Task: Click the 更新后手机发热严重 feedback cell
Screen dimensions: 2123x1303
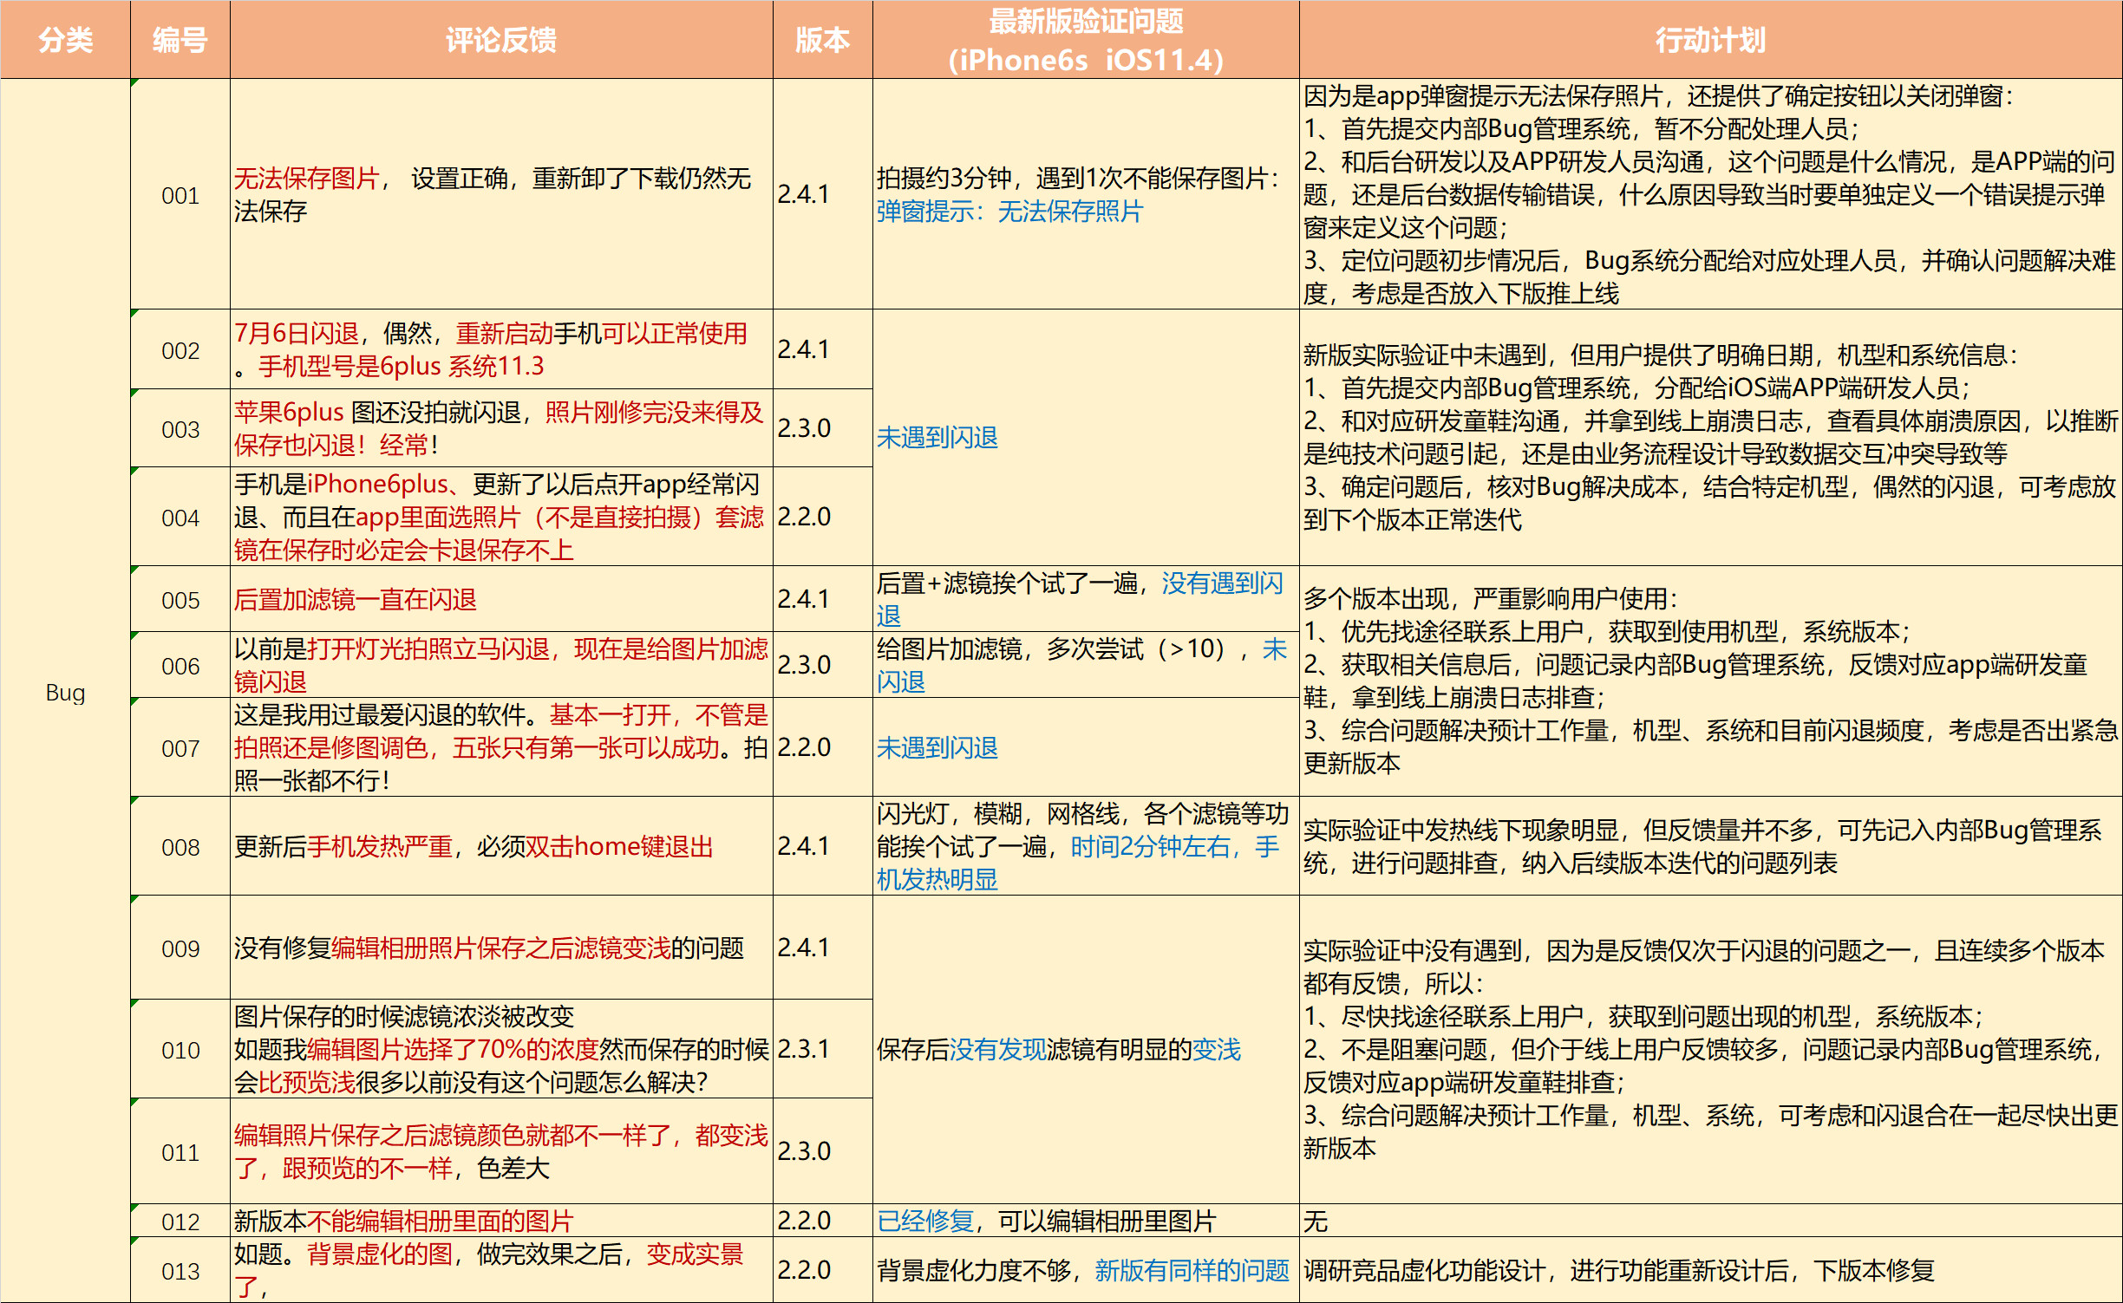Action: tap(500, 846)
